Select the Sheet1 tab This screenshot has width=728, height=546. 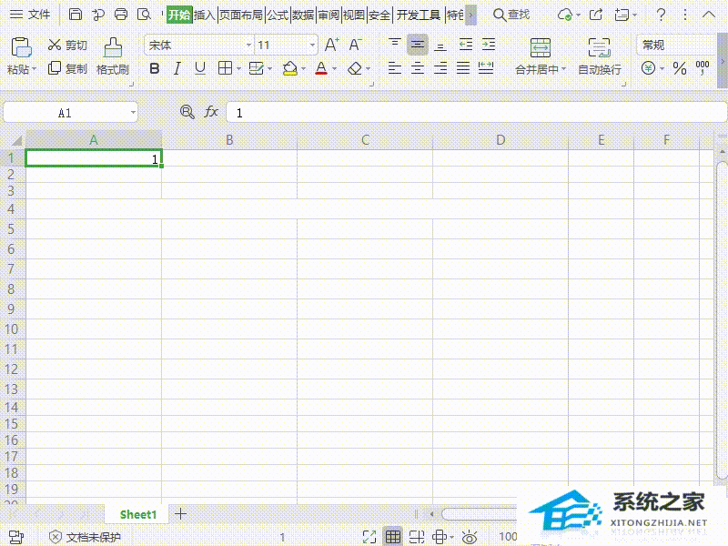[138, 514]
